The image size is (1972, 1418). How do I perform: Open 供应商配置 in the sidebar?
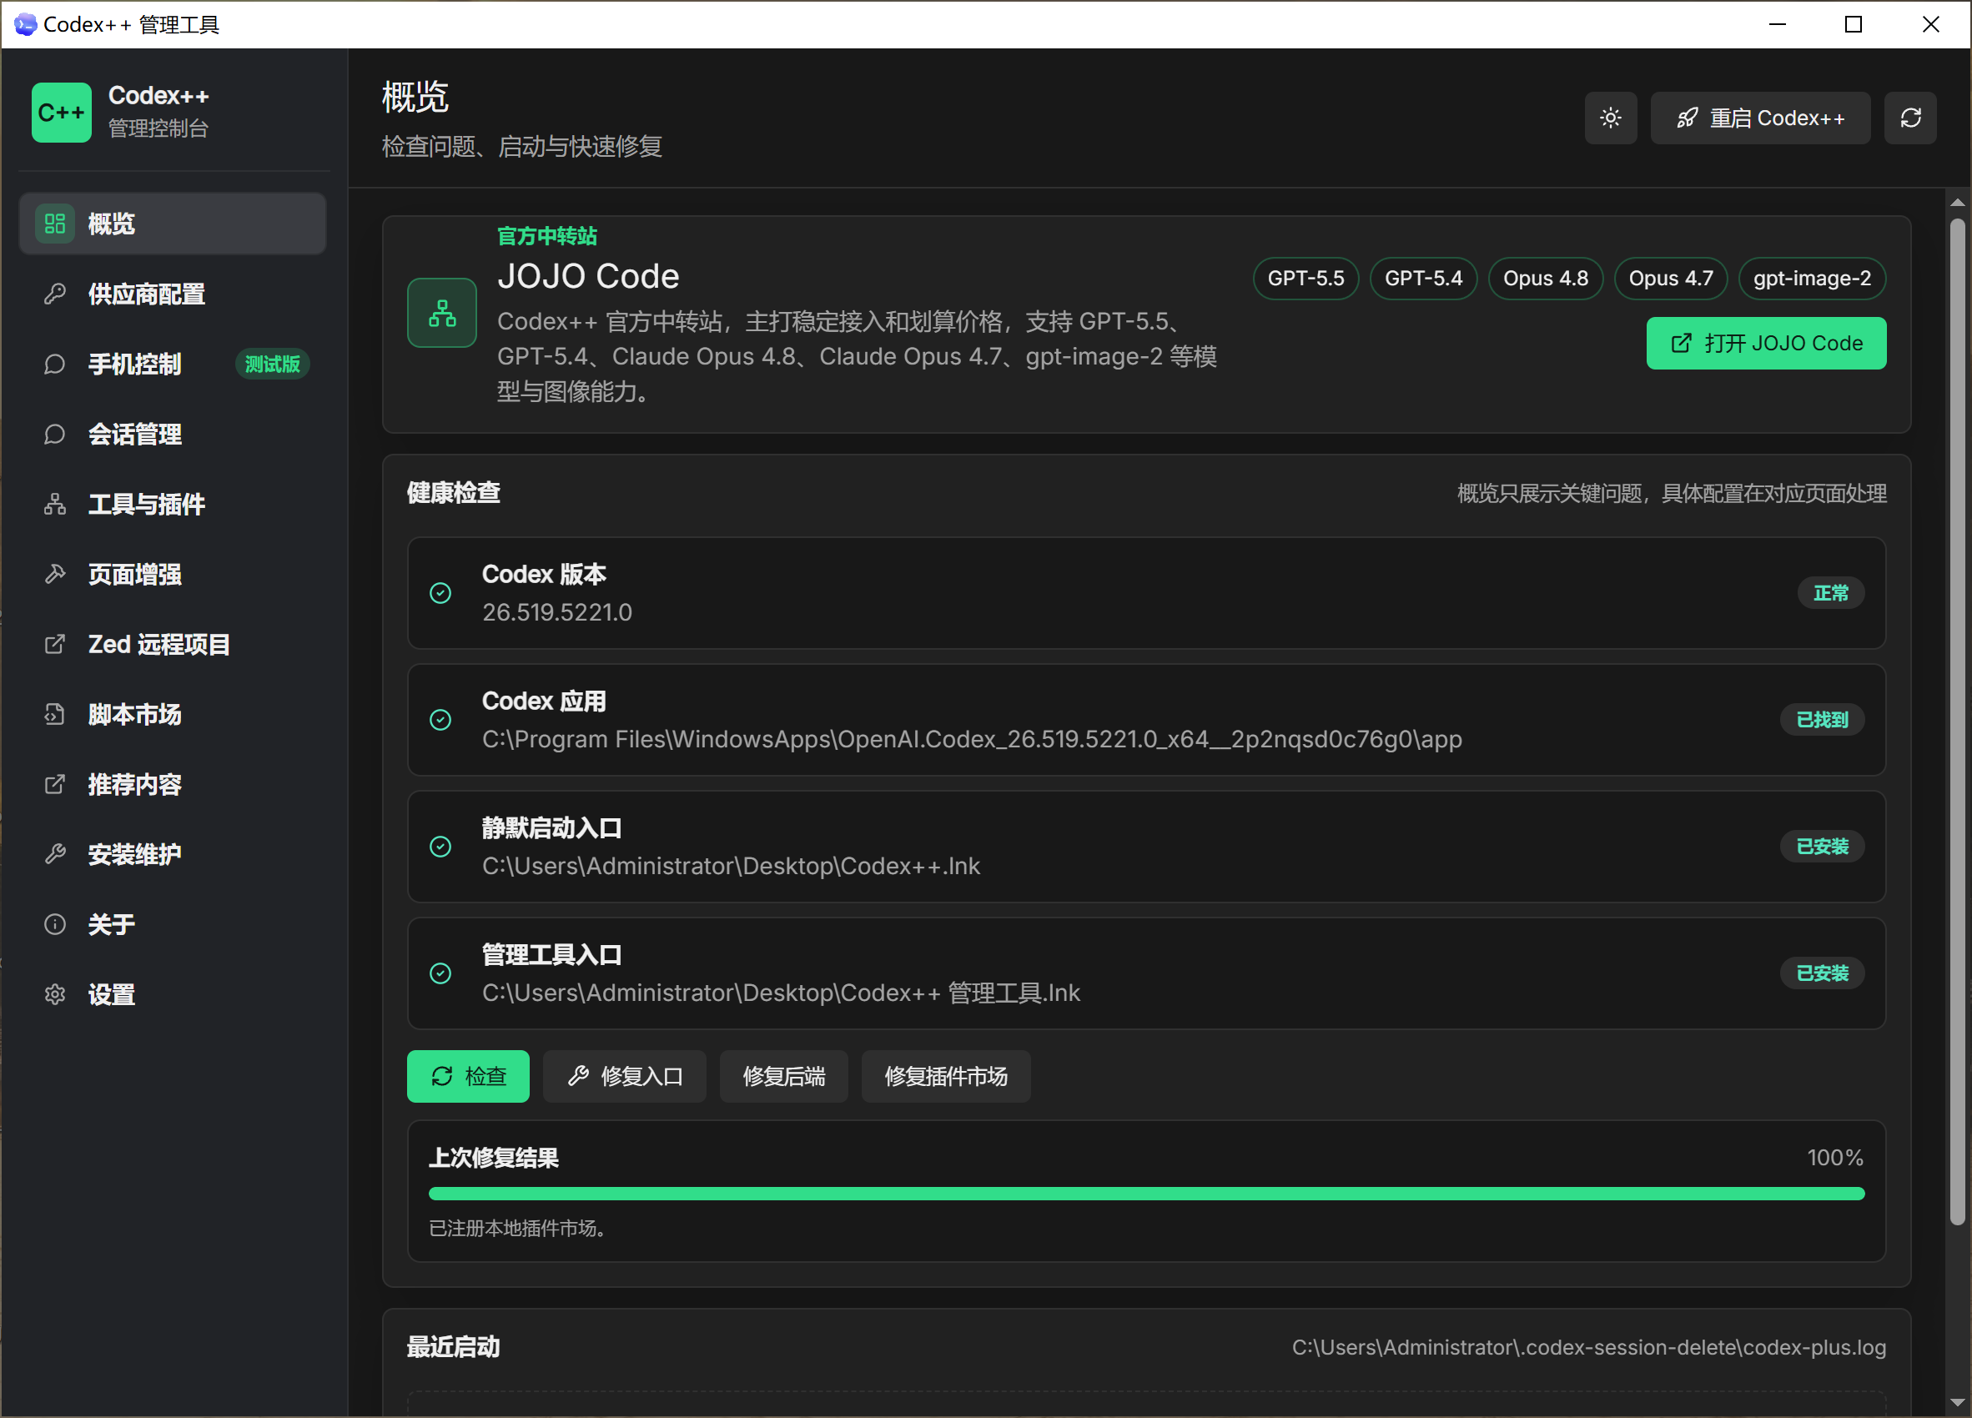[x=172, y=294]
